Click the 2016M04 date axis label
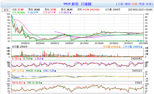The image size is (154, 94). tap(114, 43)
